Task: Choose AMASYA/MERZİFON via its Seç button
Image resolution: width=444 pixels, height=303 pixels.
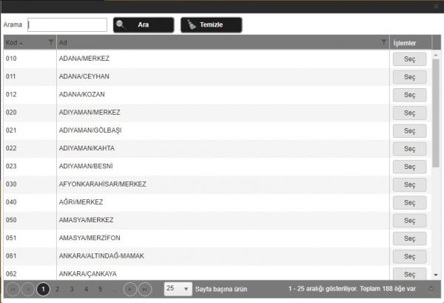Action: click(409, 238)
